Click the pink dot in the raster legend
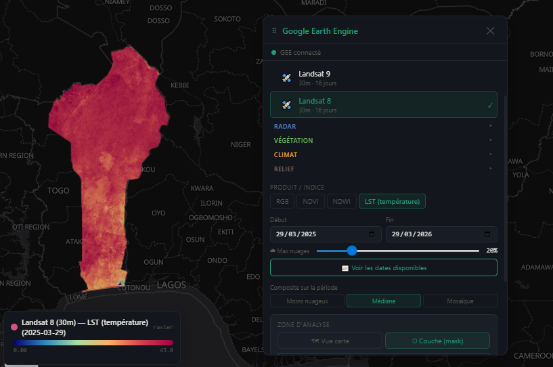This screenshot has width=553, height=367. pos(14,327)
